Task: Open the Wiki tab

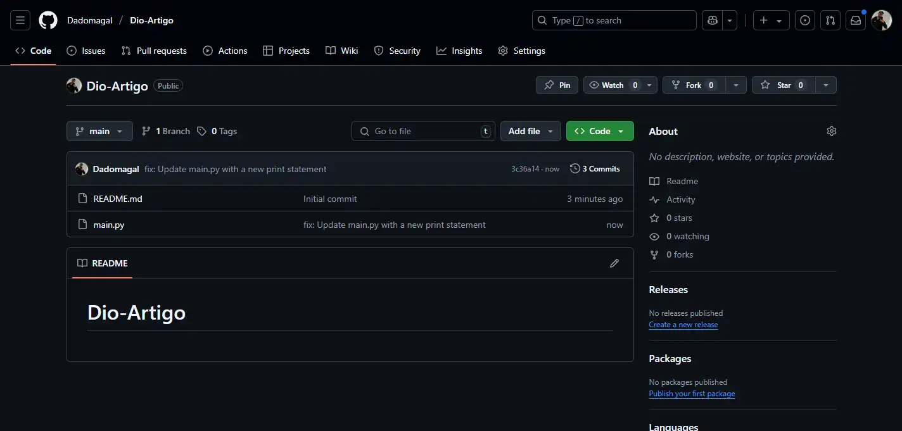Action: click(x=342, y=51)
